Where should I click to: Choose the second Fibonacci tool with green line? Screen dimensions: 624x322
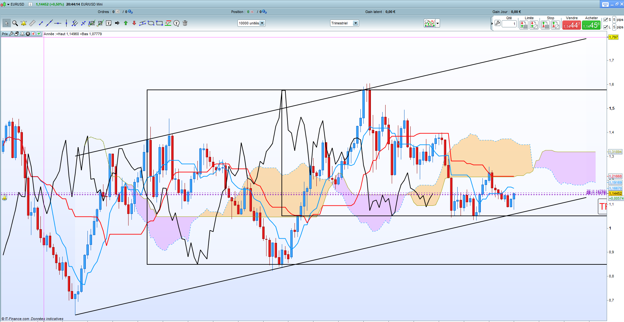pos(100,23)
